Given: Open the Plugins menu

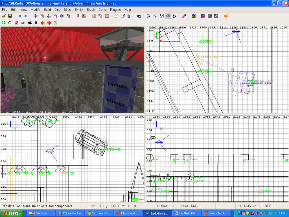Looking at the screenshot, I should tap(115, 10).
